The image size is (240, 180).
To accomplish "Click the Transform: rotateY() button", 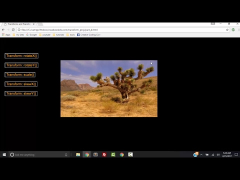I will 21,65.
